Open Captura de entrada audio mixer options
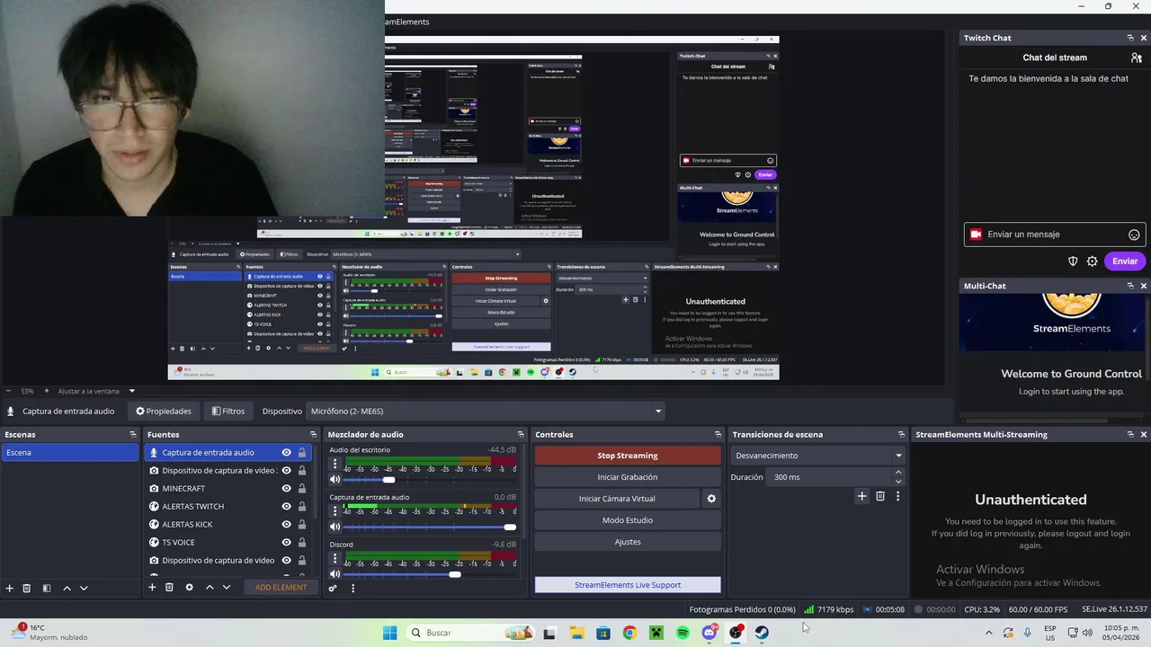This screenshot has height=647, width=1151. pos(335,512)
